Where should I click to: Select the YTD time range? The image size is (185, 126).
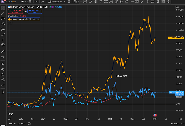pos(10,124)
